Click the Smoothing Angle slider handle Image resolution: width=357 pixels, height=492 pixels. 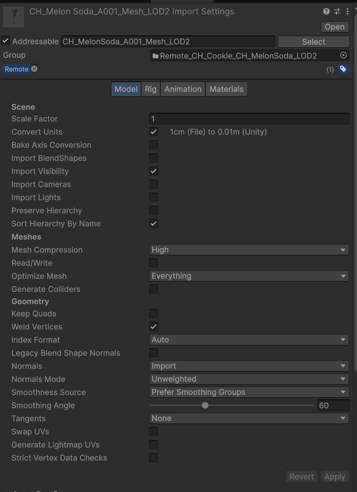(205, 405)
